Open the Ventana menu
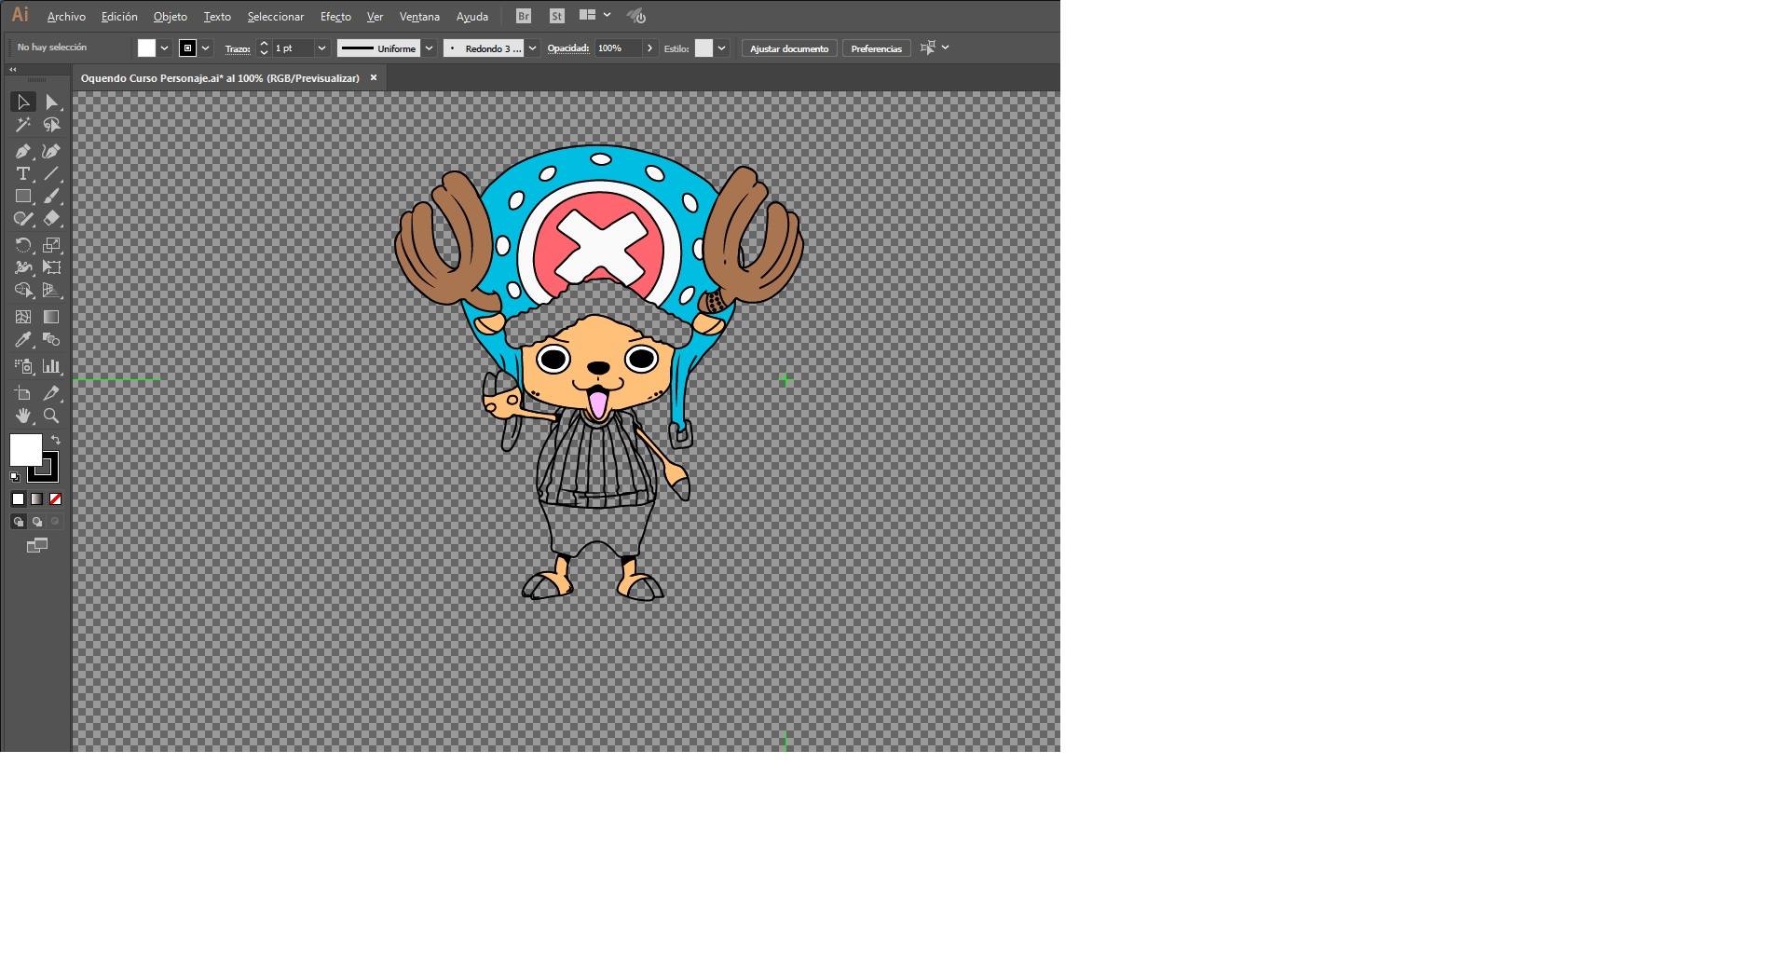The height and width of the screenshot is (969, 1789). 419,17
